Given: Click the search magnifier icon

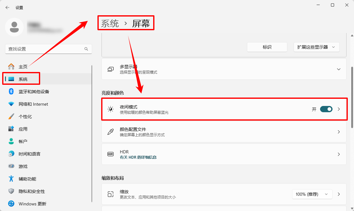Looking at the screenshot, I should coord(86,49).
